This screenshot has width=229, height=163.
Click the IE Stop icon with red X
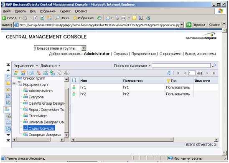[x=36, y=18]
